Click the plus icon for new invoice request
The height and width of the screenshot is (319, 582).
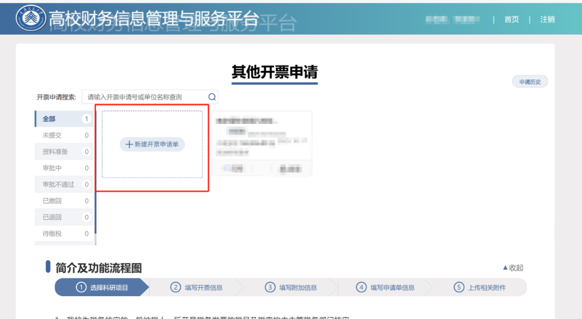click(129, 144)
